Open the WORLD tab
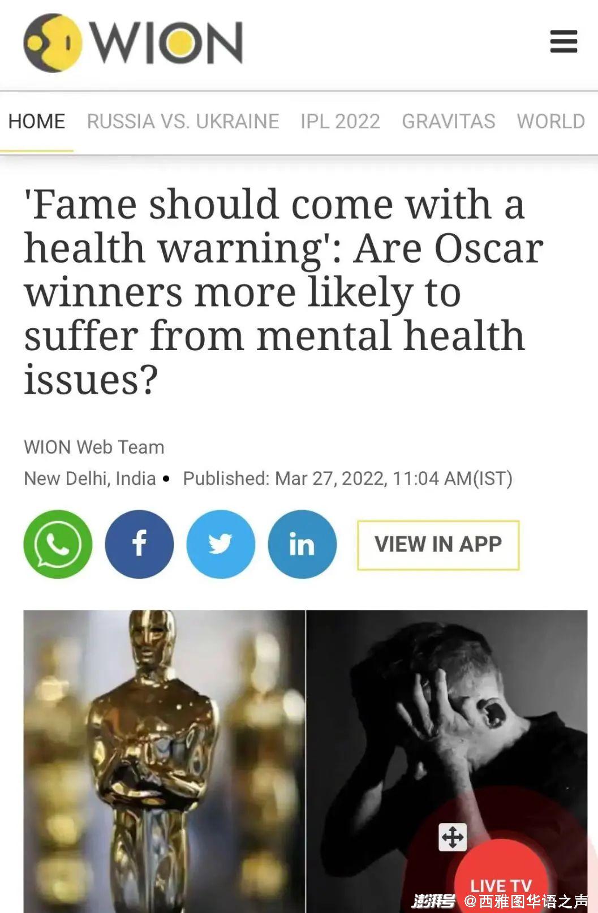The height and width of the screenshot is (913, 598). pos(551,122)
